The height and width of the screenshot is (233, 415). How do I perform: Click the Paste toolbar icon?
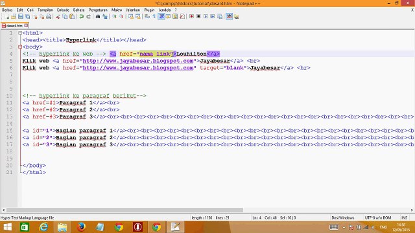[72, 16]
